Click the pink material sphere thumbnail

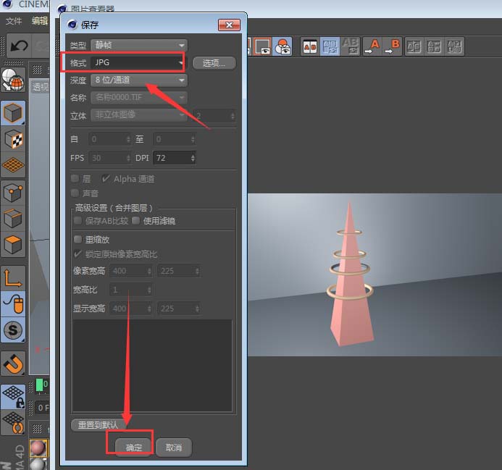(x=38, y=448)
